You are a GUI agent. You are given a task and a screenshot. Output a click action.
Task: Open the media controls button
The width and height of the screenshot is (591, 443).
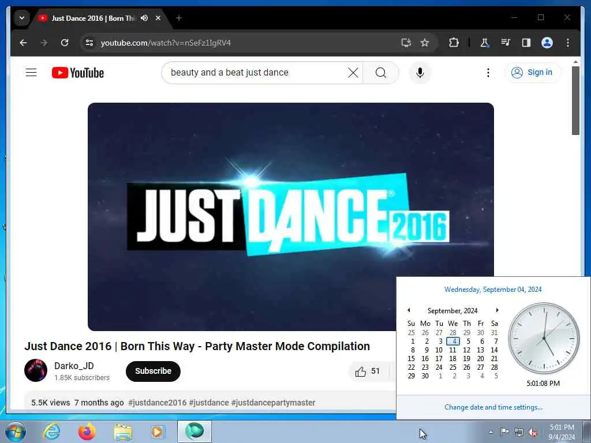pos(506,43)
